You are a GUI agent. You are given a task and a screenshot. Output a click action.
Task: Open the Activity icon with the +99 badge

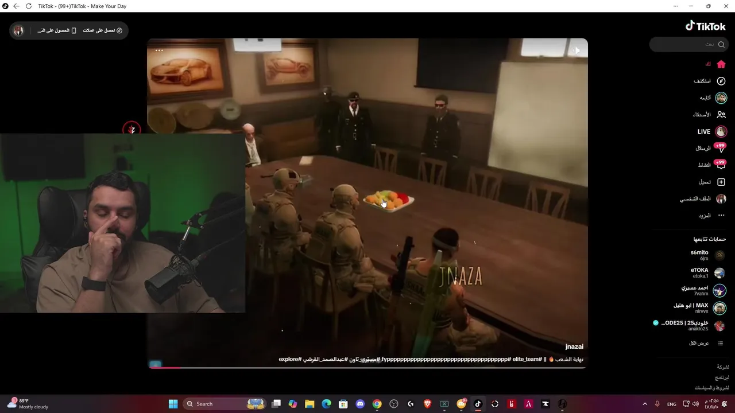point(721,165)
